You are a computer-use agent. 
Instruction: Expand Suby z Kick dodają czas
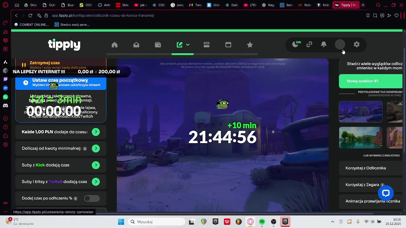point(96,165)
